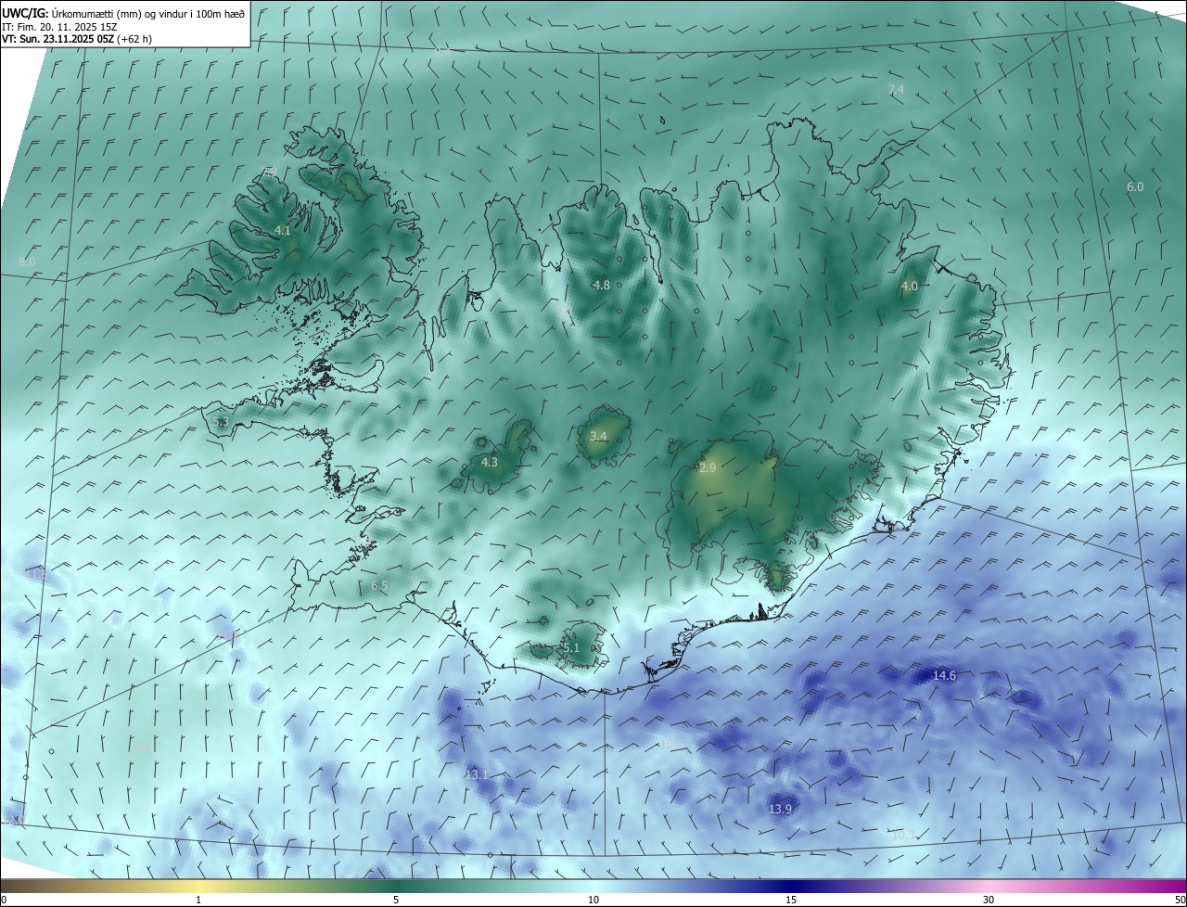This screenshot has height=907, width=1187.
Task: Click the 6.0 value label on the map
Action: tap(1135, 186)
